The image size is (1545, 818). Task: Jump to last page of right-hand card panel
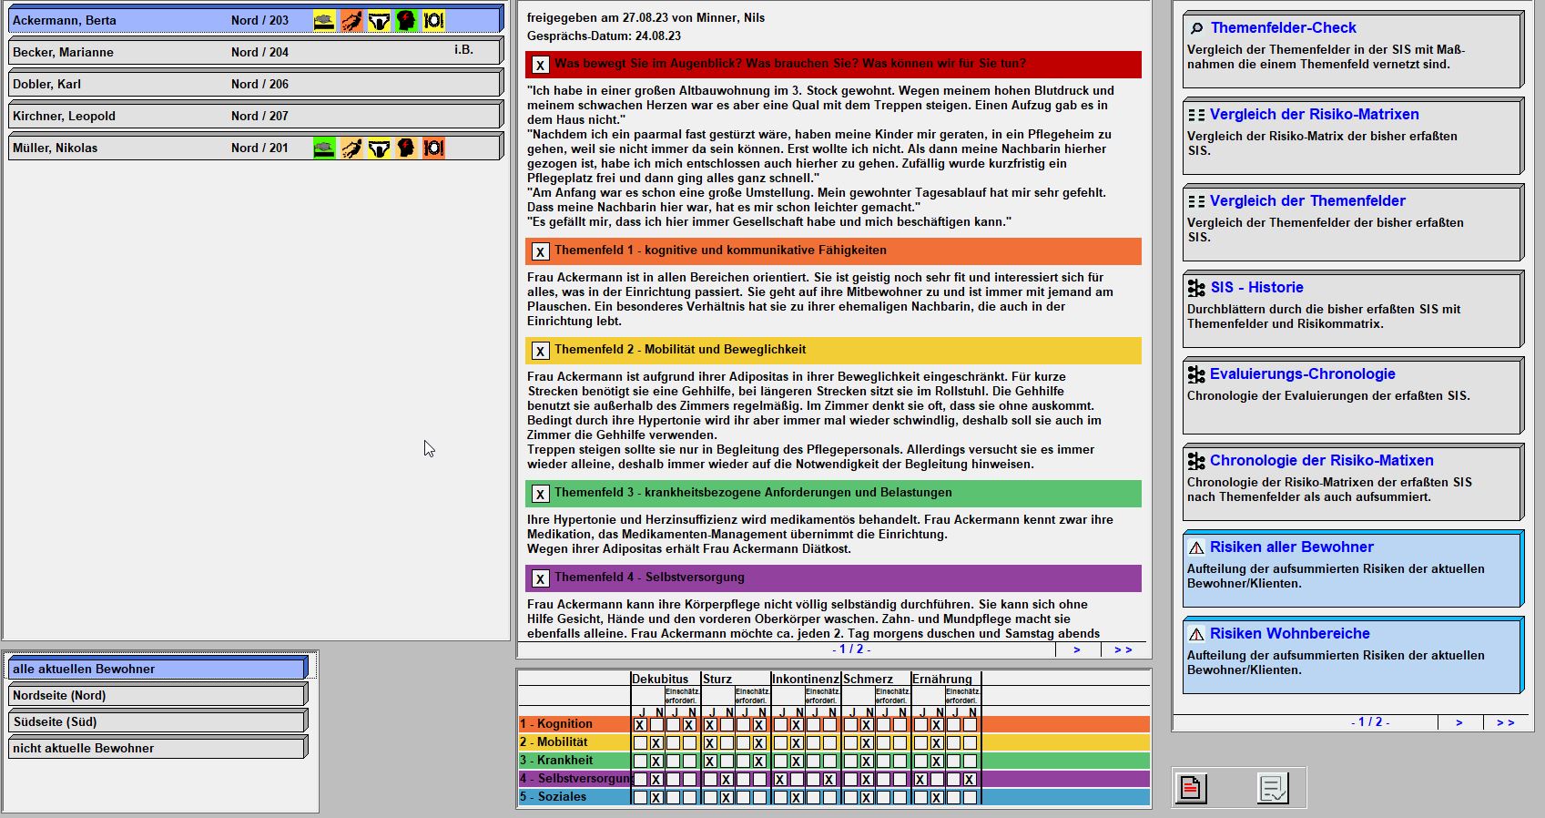[x=1506, y=722]
